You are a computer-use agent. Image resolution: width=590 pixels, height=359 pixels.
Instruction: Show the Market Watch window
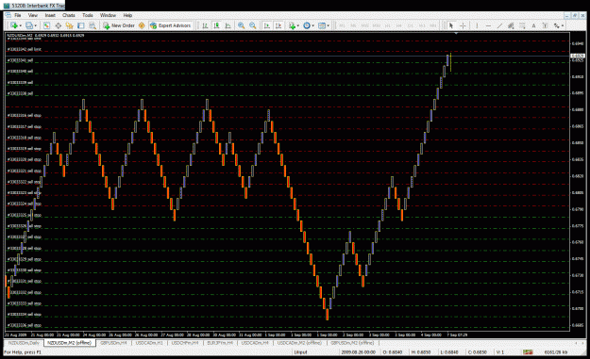(46, 25)
